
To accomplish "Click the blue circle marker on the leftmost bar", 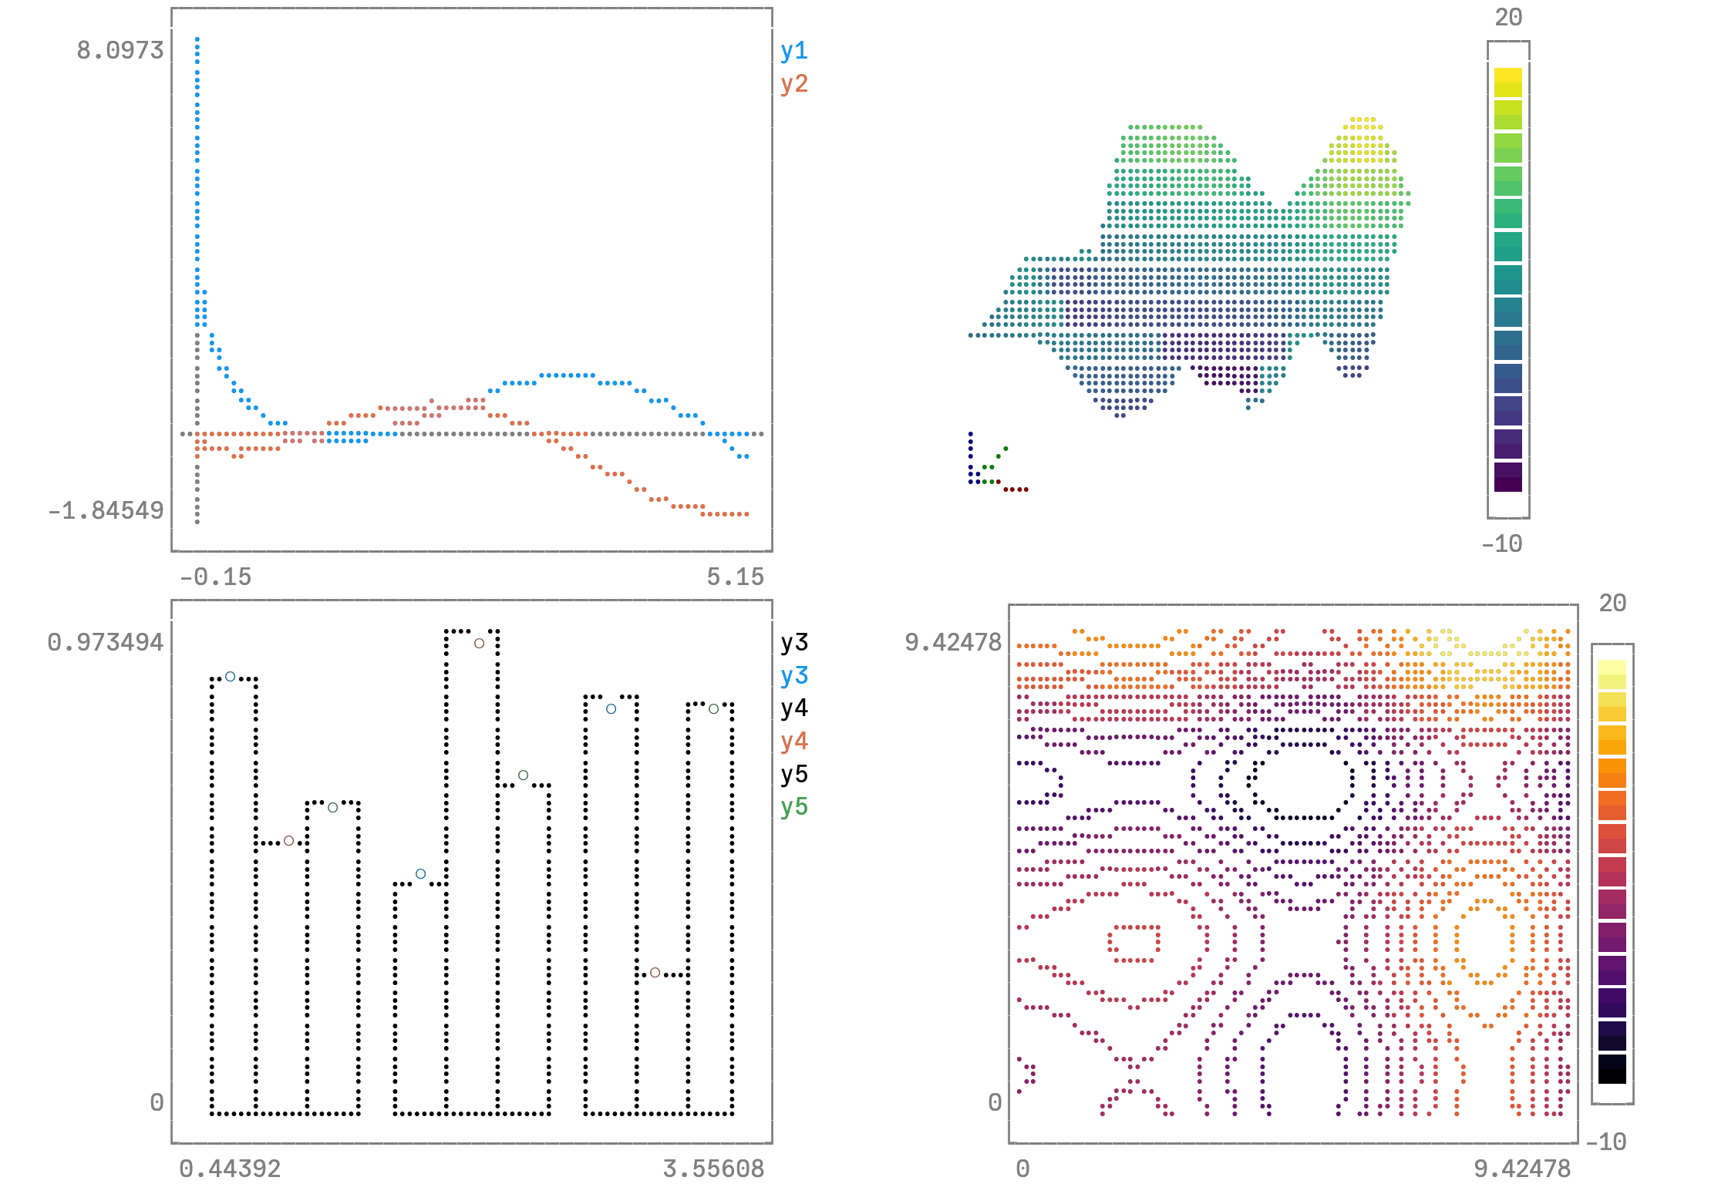I will pos(230,676).
